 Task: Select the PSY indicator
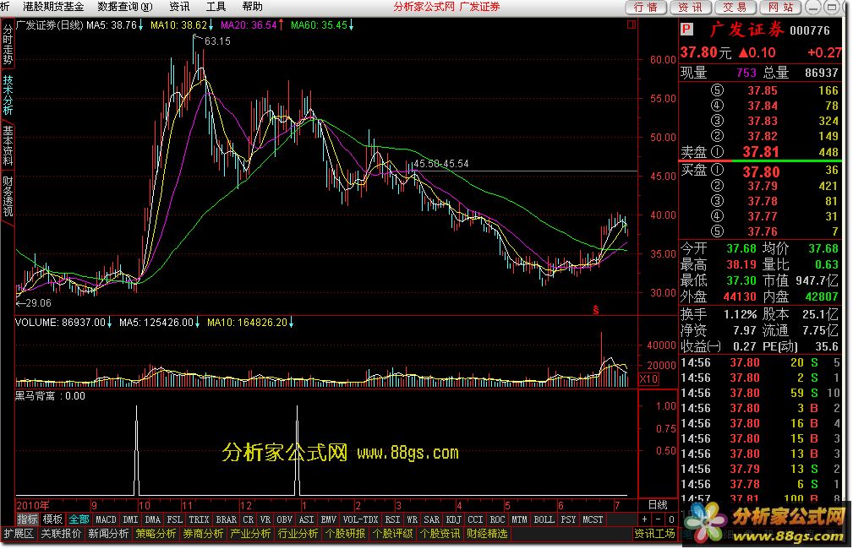tap(568, 519)
